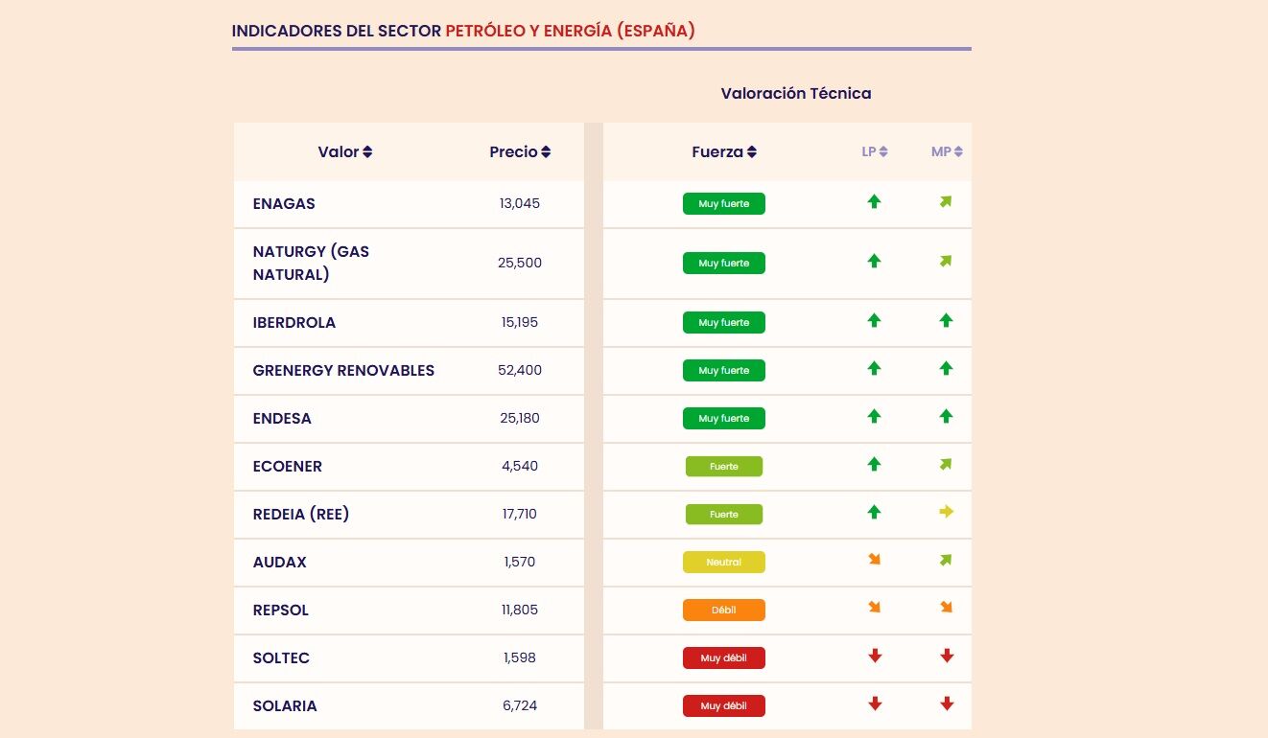The height and width of the screenshot is (738, 1268).
Task: Click SOLTEC long-term red down arrow
Action: pos(875,656)
